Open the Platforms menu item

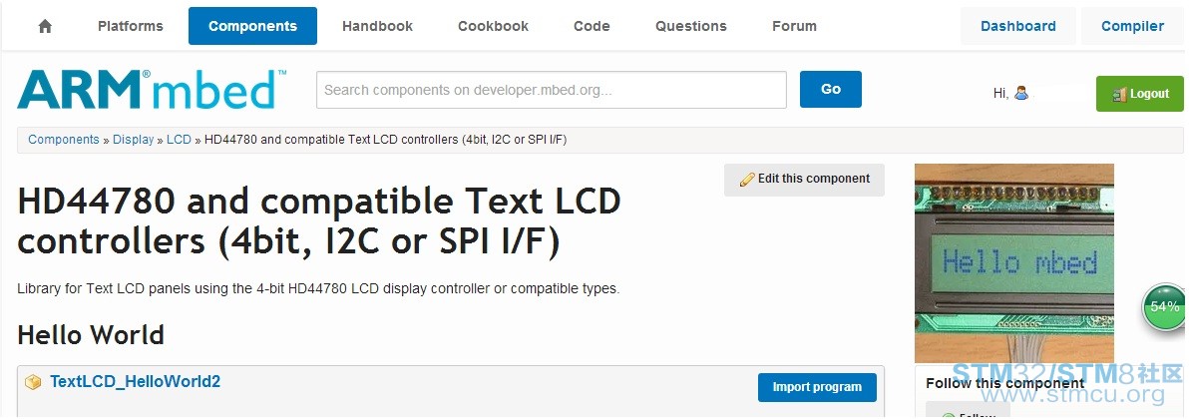131,26
